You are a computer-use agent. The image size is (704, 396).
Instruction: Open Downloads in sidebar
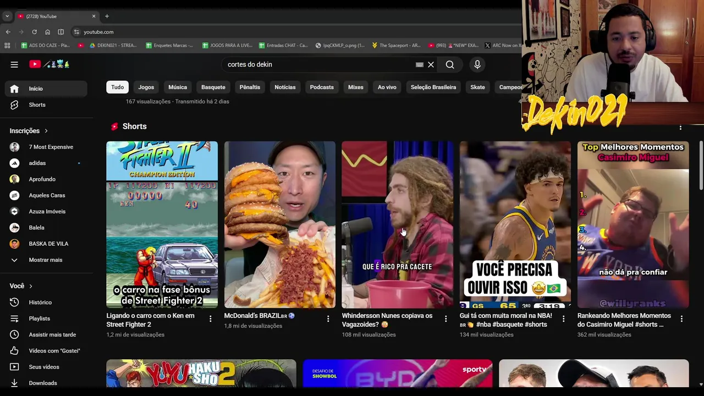coord(46,383)
